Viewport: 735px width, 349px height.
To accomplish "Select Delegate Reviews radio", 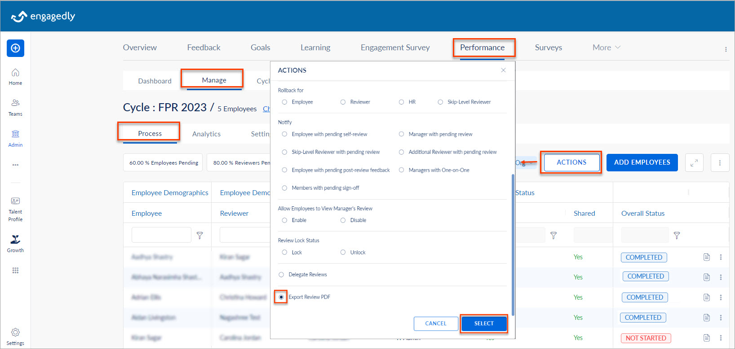I will (x=281, y=275).
